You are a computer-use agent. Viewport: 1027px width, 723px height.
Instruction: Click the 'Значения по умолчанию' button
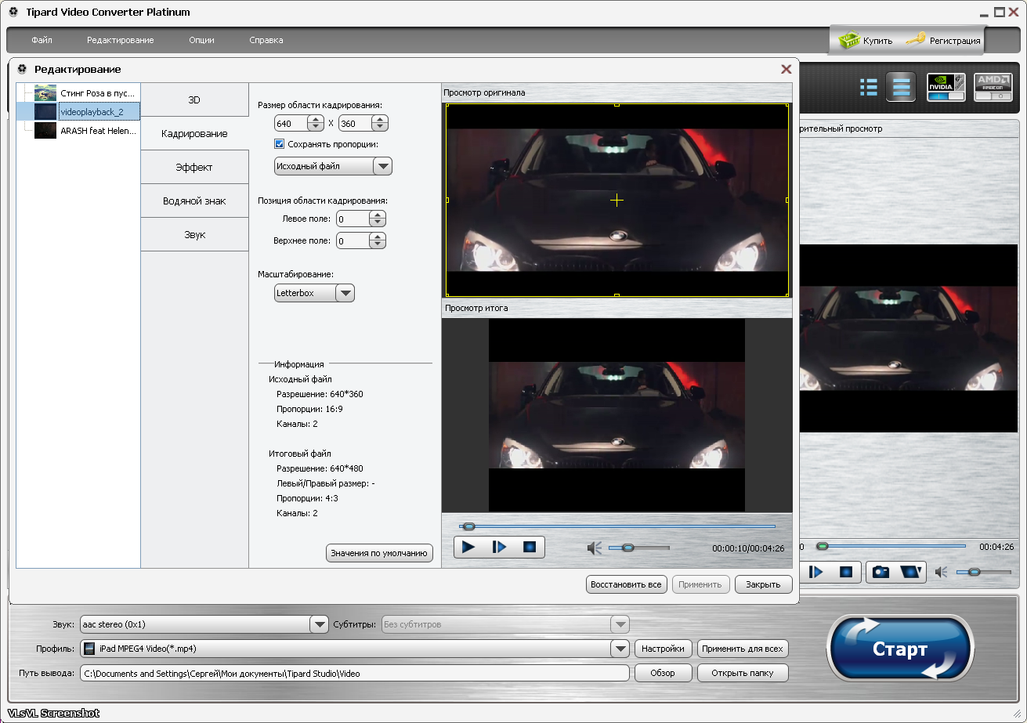click(379, 553)
